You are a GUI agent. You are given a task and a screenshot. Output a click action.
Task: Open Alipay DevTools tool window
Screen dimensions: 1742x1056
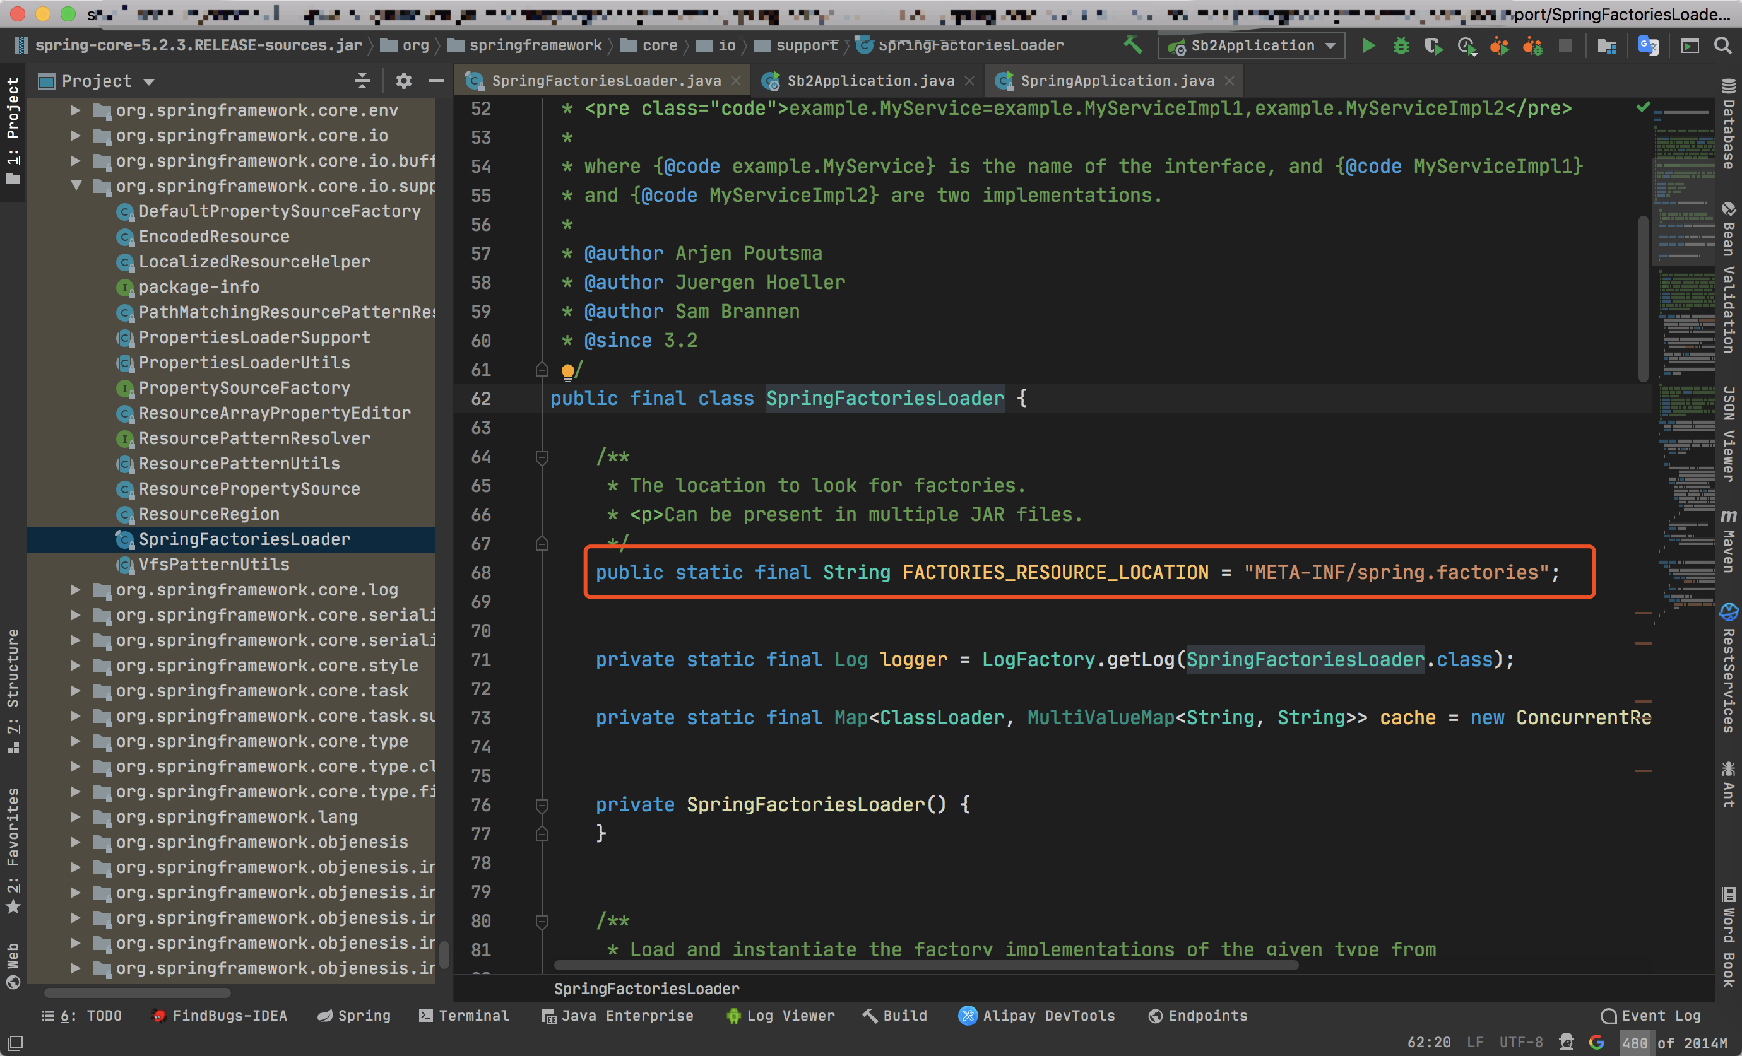(x=1036, y=1016)
